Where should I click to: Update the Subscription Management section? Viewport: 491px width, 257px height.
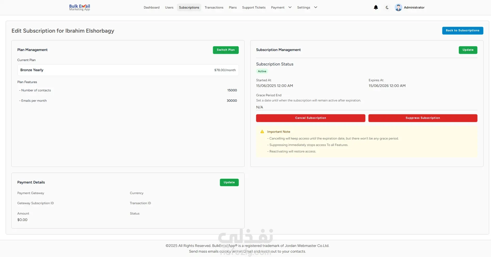tap(468, 50)
